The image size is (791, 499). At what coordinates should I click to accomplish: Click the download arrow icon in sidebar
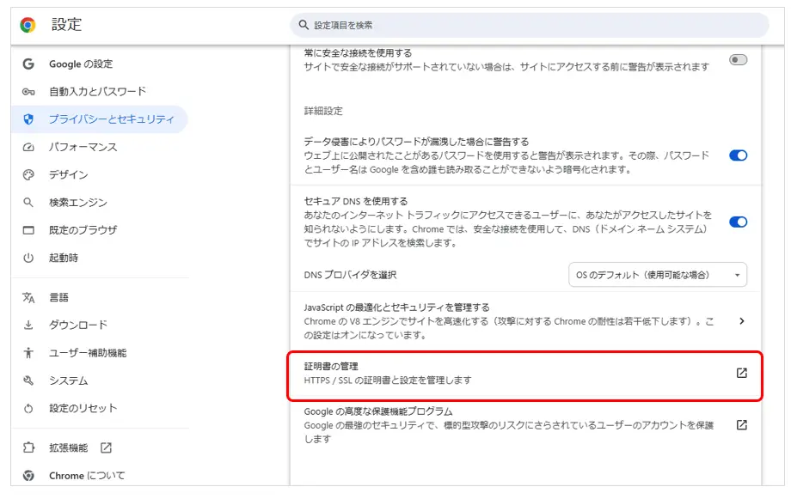28,326
